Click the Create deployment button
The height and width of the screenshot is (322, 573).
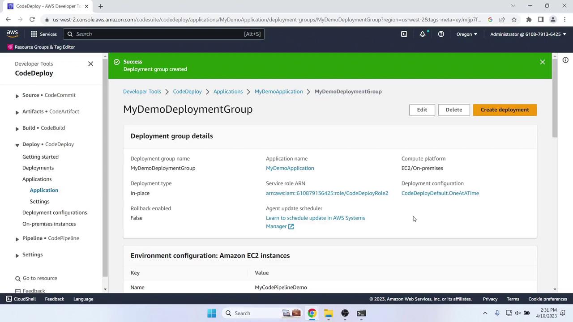coord(505,110)
